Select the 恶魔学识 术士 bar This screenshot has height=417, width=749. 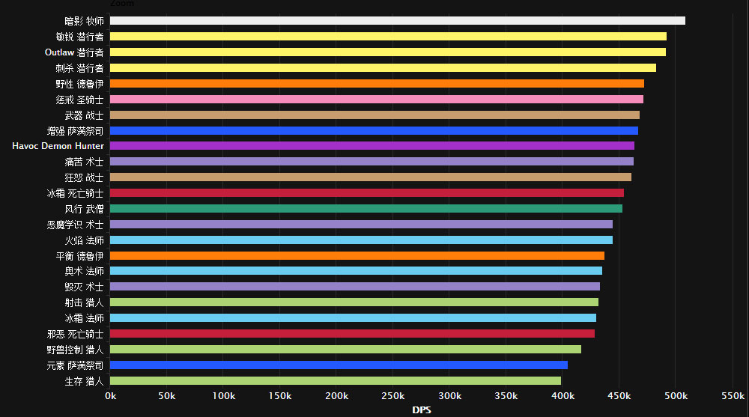click(361, 225)
